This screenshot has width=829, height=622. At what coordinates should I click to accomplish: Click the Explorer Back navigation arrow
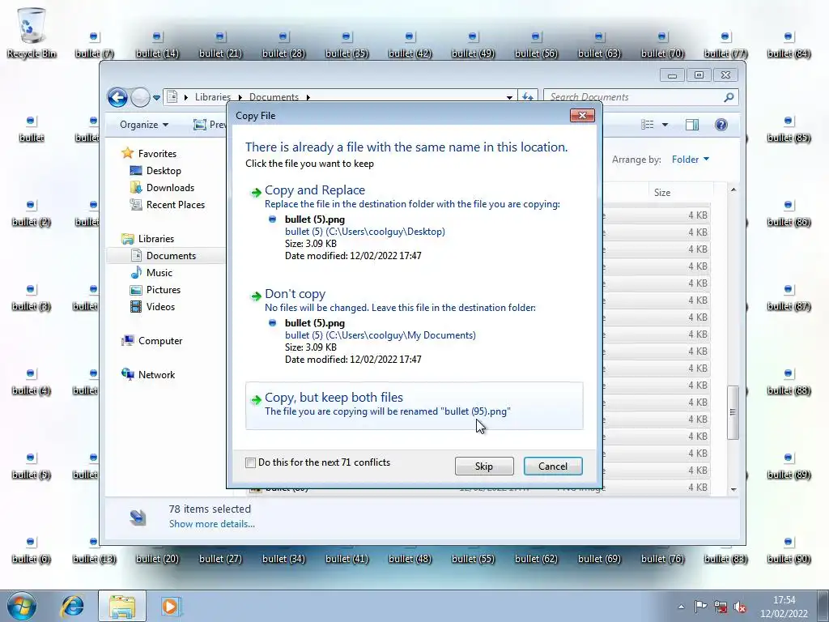click(117, 97)
